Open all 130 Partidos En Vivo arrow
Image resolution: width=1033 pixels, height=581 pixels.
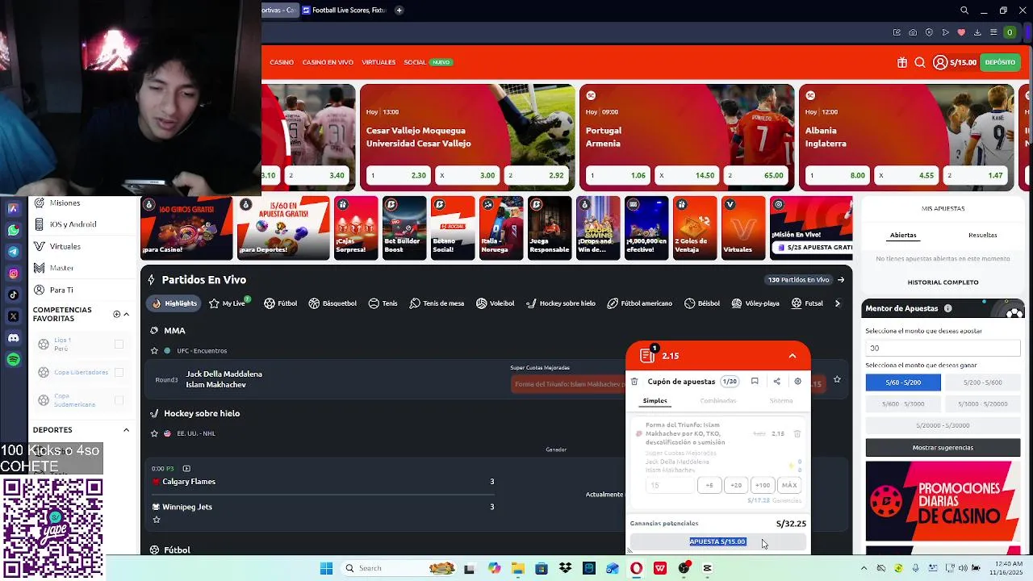841,280
